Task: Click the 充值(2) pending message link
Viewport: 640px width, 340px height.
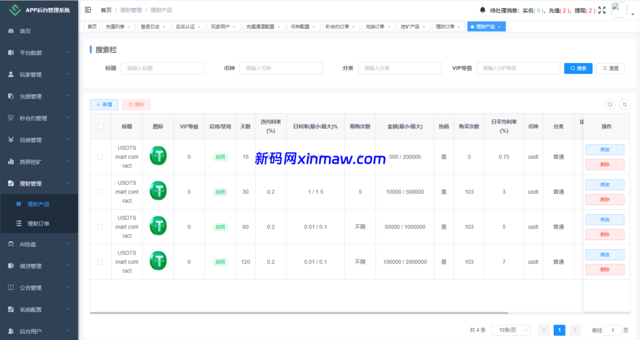Action: (x=559, y=10)
